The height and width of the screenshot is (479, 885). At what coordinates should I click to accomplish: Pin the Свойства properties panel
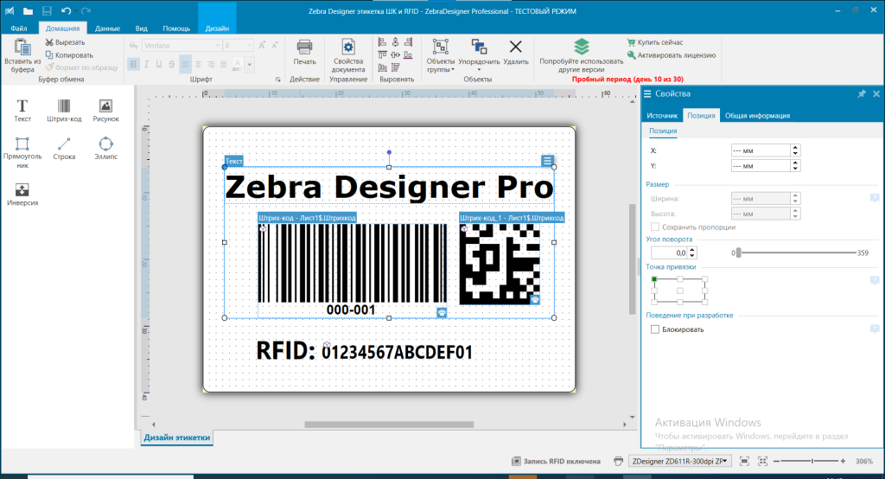click(862, 93)
